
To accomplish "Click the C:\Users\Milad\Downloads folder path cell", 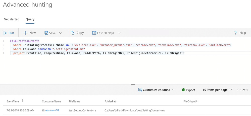I will click(135, 110).
